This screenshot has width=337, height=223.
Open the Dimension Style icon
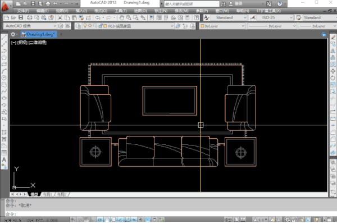tap(253, 17)
